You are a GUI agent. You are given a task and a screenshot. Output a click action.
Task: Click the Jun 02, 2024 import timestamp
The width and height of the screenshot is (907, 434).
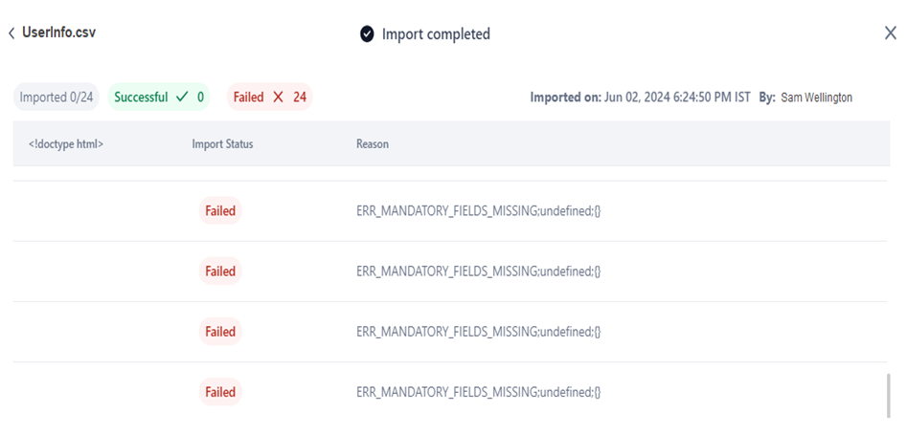677,98
